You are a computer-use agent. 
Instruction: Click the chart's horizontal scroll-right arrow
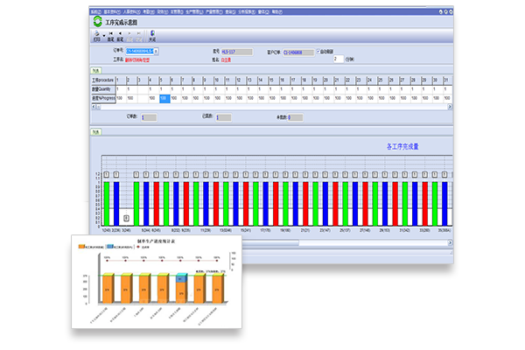pyautogui.click(x=450, y=243)
